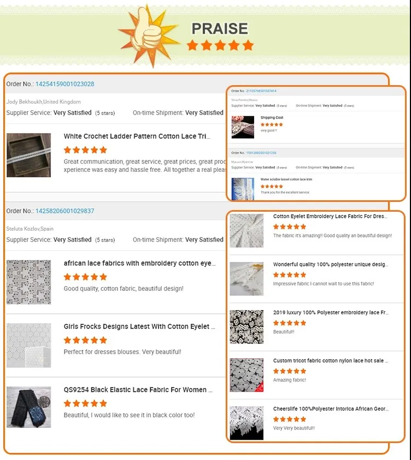Click Girls Frocks Designs product thumbnail
Screen dimensions: 411x460
point(29,345)
